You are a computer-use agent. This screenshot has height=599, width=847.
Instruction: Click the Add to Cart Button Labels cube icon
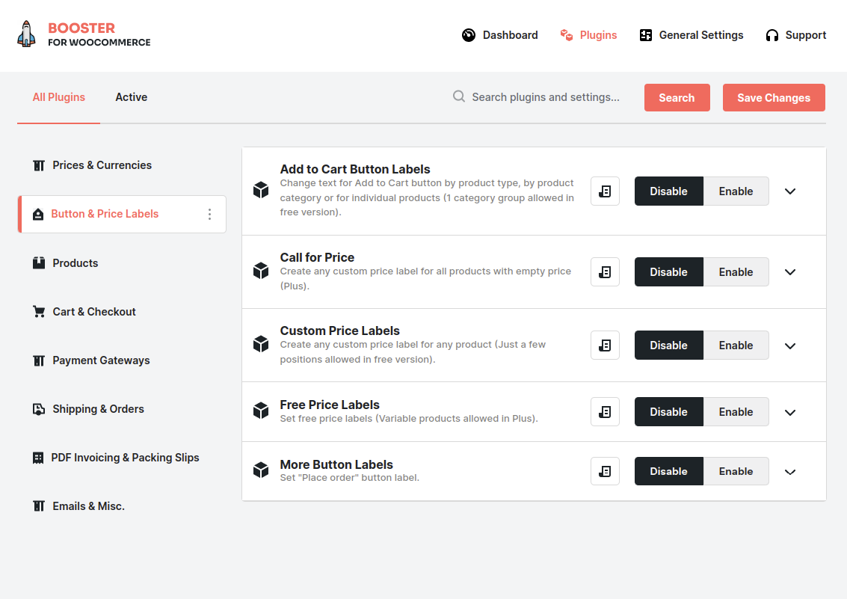pyautogui.click(x=261, y=190)
